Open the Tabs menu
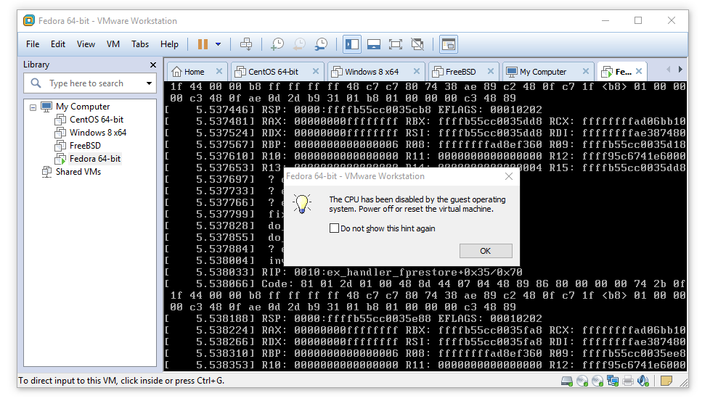 140,44
